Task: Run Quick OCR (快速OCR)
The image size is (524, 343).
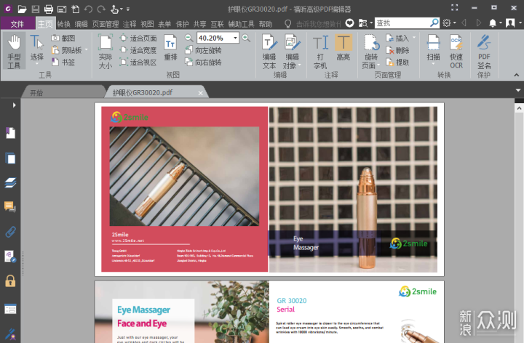Action: 456,49
